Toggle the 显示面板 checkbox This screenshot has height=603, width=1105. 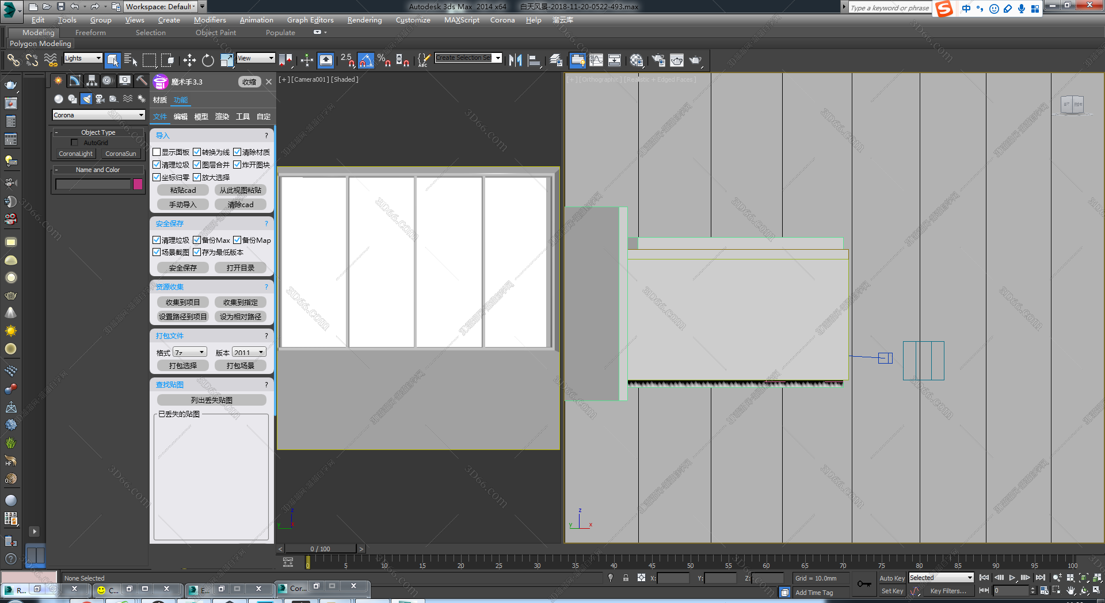[157, 152]
